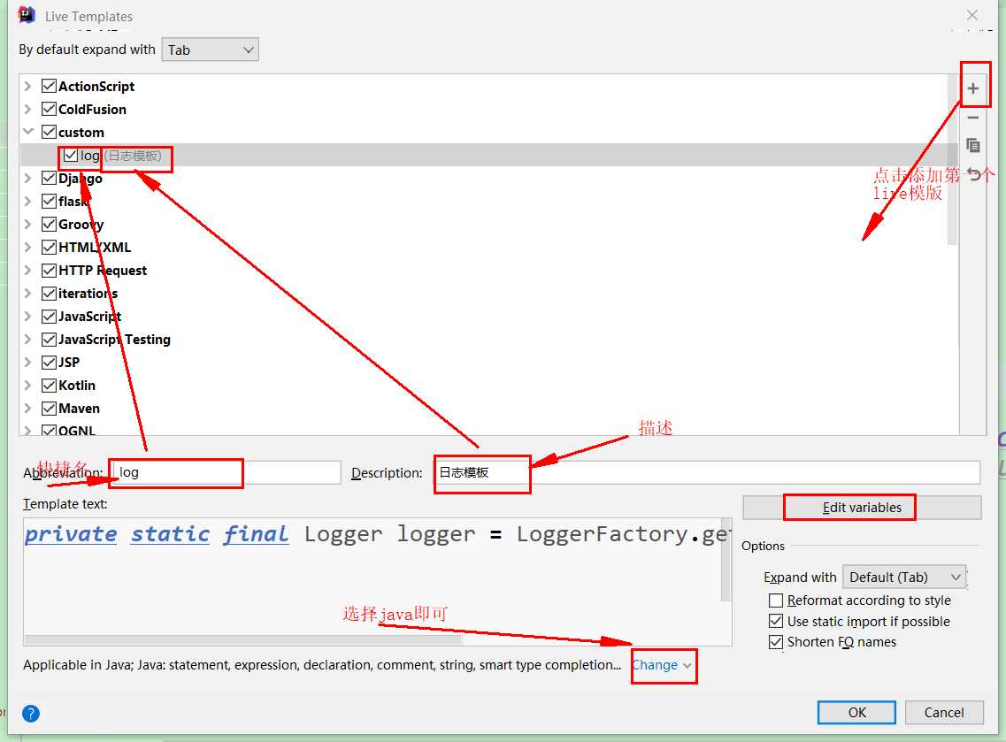
Task: Enable Reformat according to style
Action: 776,600
